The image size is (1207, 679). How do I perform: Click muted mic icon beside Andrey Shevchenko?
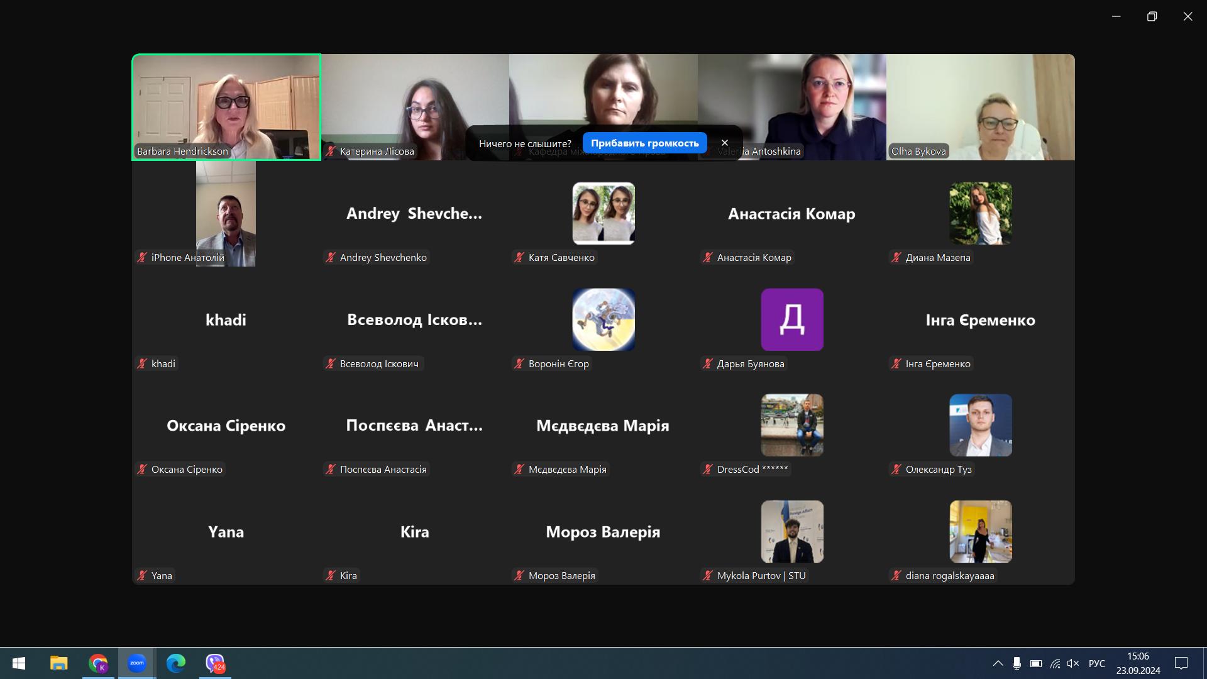tap(331, 258)
